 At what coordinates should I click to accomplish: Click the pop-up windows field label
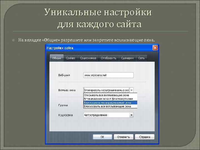(x=67, y=90)
